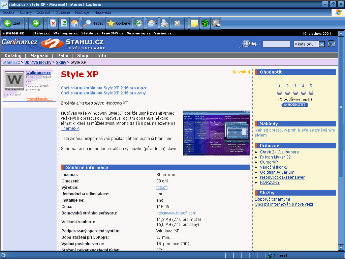Select rating 4 radio button
This screenshot has width=345, height=259.
303,93
